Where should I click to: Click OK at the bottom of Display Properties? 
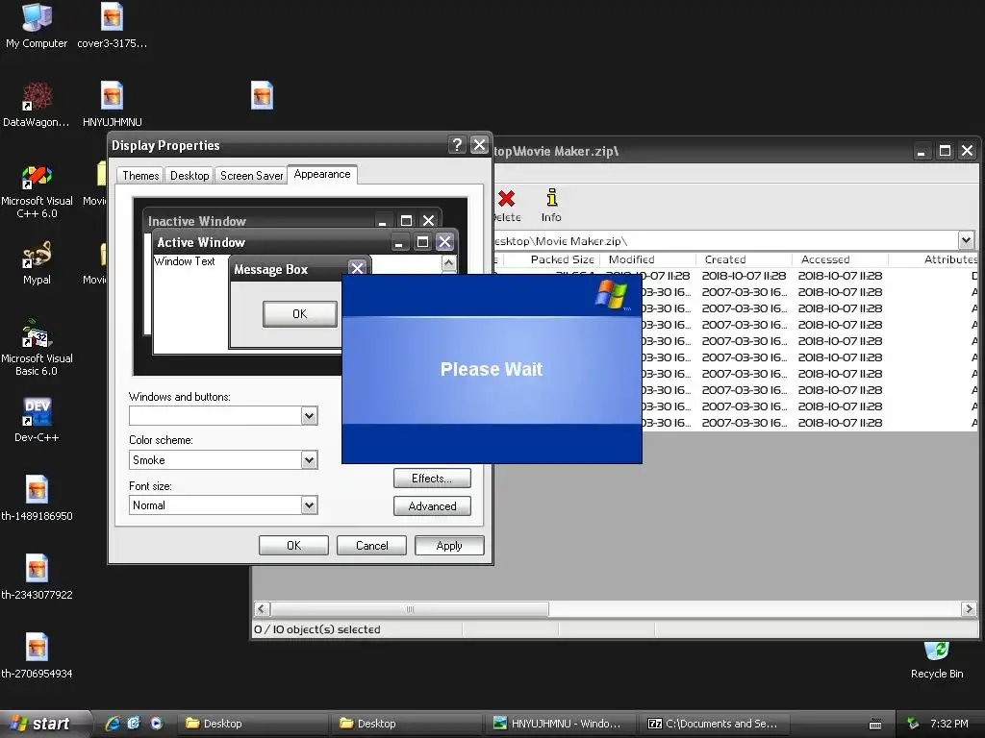(293, 546)
